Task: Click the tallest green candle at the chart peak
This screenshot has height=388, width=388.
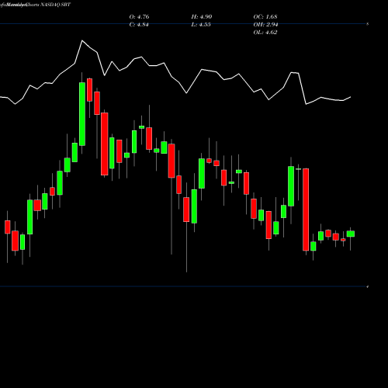Action: [x=82, y=114]
